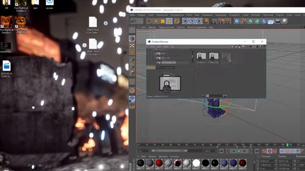Open the MoGraph menu

coord(255,15)
